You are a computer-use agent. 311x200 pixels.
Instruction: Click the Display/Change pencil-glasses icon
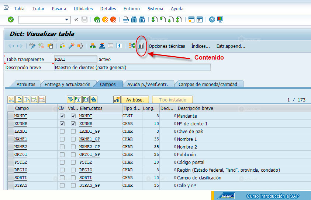[32, 46]
